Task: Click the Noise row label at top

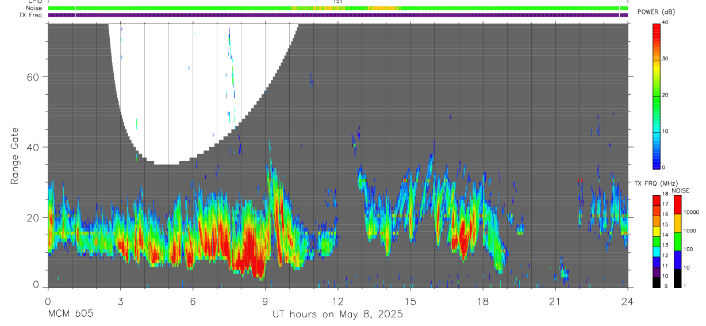Action: pyautogui.click(x=34, y=9)
